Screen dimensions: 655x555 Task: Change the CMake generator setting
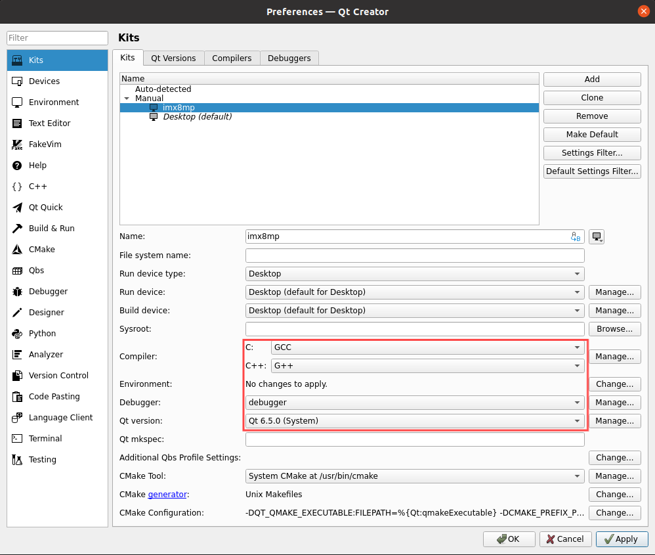pos(614,495)
